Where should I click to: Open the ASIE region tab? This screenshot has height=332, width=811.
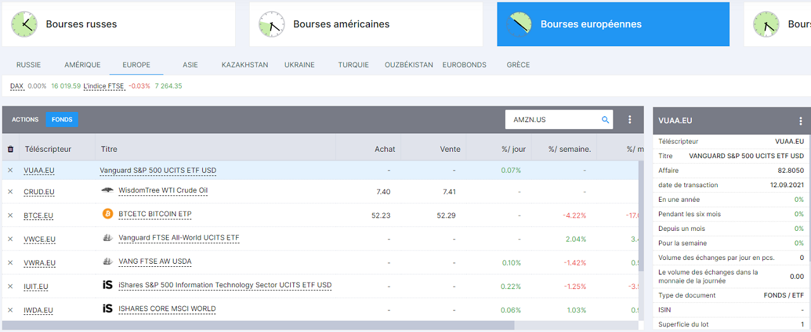pos(190,65)
